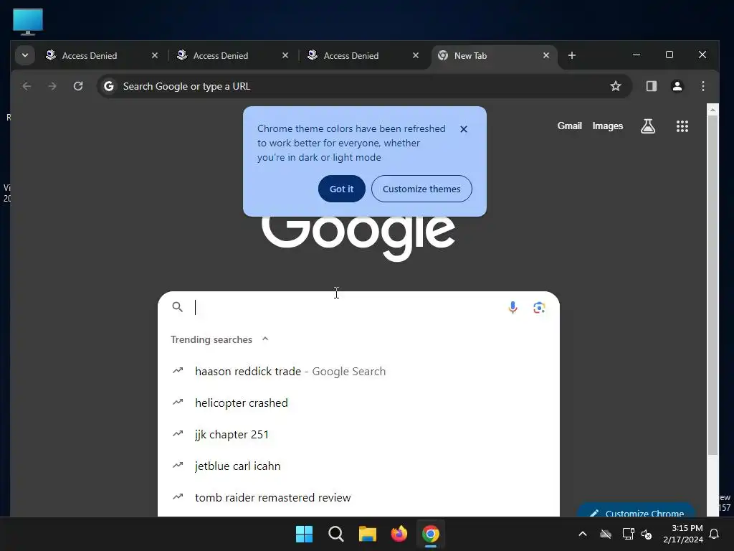734x551 pixels.
Task: Go forward with the forward arrow
Action: point(52,86)
